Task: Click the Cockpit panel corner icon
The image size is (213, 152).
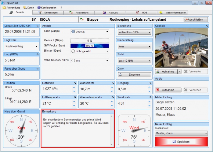Action: pyautogui.click(x=207, y=26)
